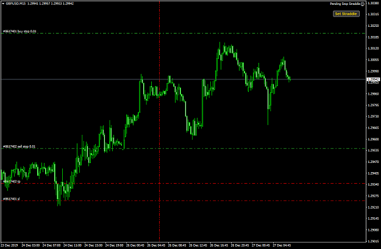Image resolution: width=381 pixels, height=249 pixels.
Task: Click the 1.30250 price scale label
Action: [373, 26]
